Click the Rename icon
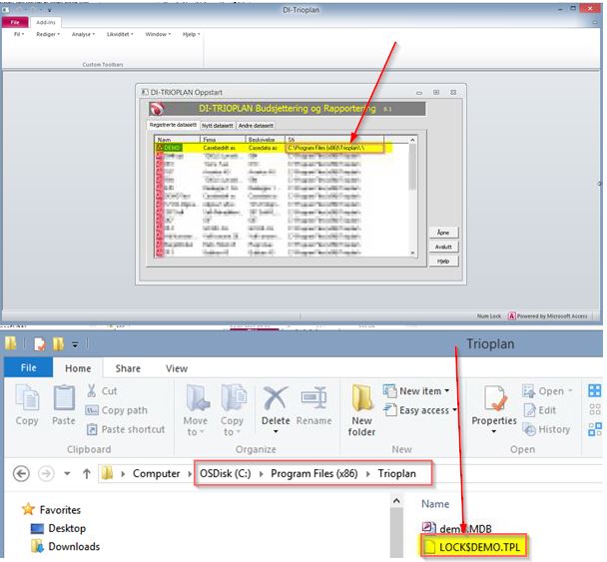Screen dimensions: 607x562 coord(313,398)
